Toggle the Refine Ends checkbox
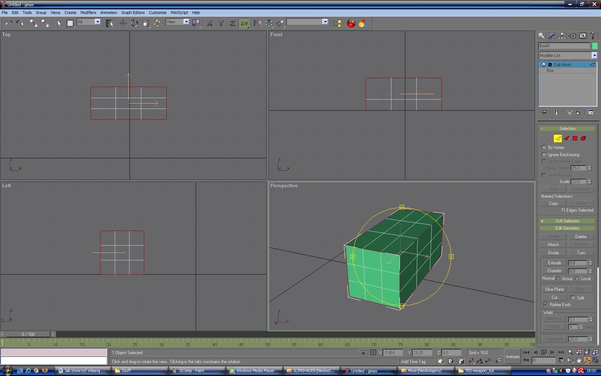 [x=546, y=304]
